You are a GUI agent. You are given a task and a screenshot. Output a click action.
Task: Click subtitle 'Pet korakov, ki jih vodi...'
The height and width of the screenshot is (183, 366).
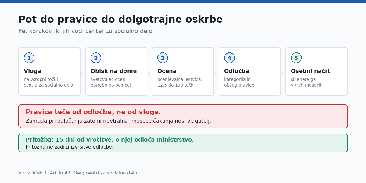pyautogui.click(x=85, y=31)
